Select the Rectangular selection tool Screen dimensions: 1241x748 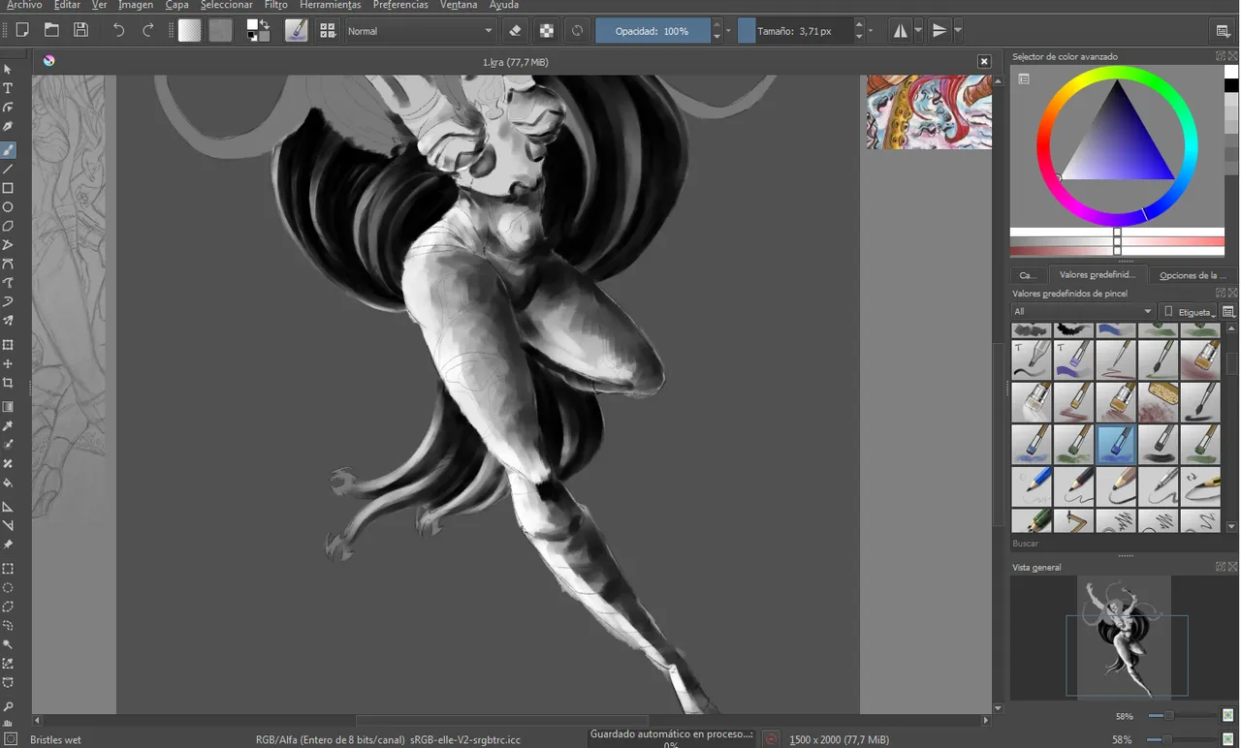pyautogui.click(x=8, y=569)
